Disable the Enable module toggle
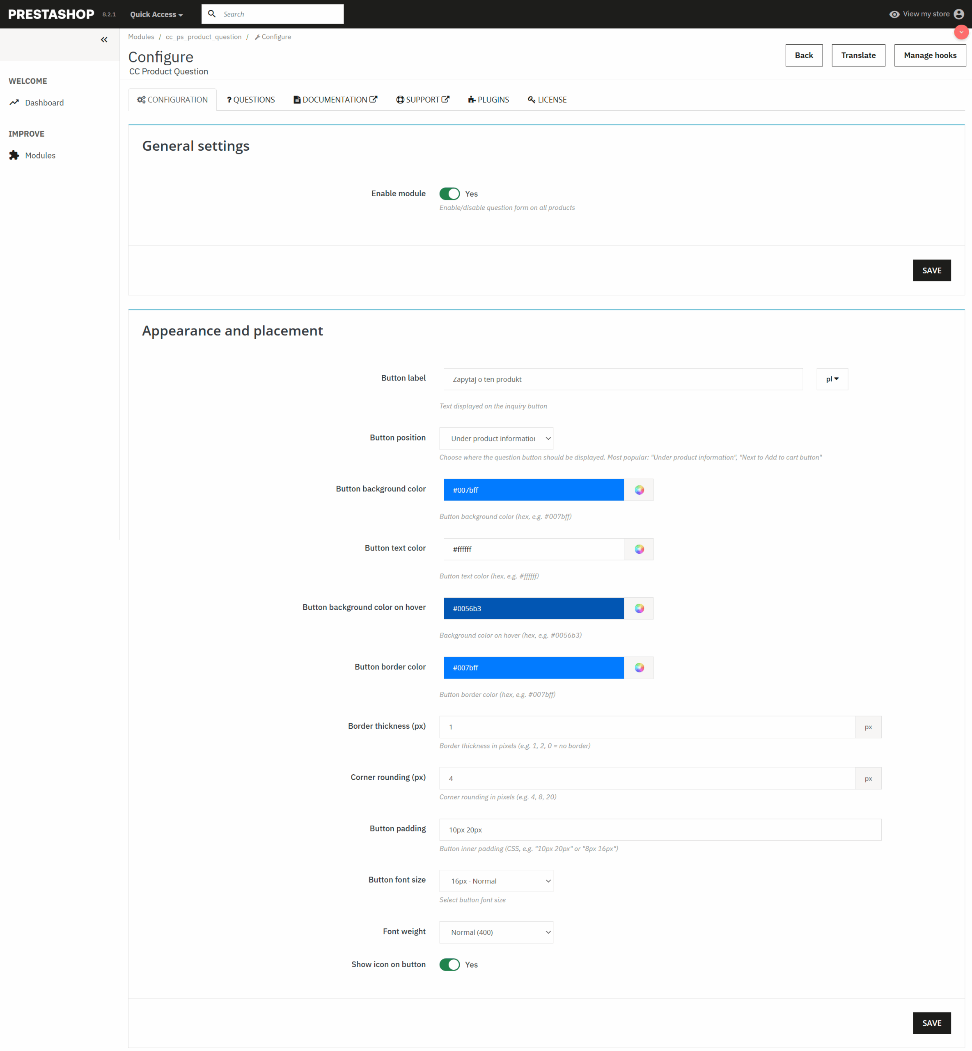The width and height of the screenshot is (972, 1051). 450,194
